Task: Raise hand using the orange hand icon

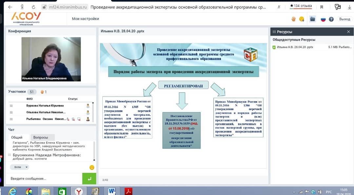Action: pyautogui.click(x=293, y=19)
